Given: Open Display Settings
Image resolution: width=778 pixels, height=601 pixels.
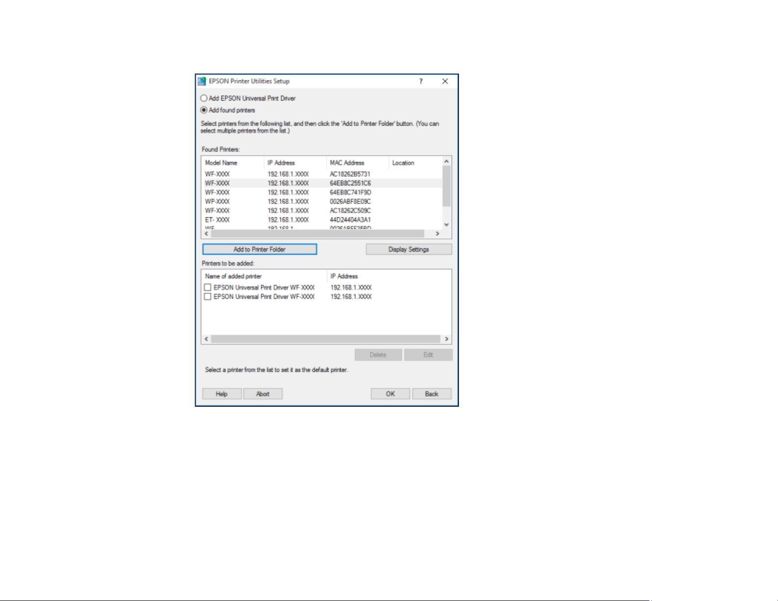Looking at the screenshot, I should (408, 249).
